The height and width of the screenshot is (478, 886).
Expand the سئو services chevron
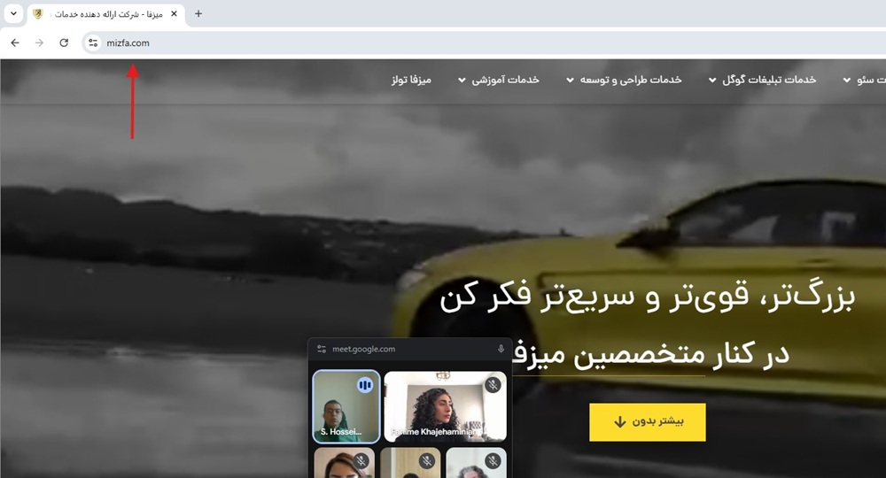846,81
